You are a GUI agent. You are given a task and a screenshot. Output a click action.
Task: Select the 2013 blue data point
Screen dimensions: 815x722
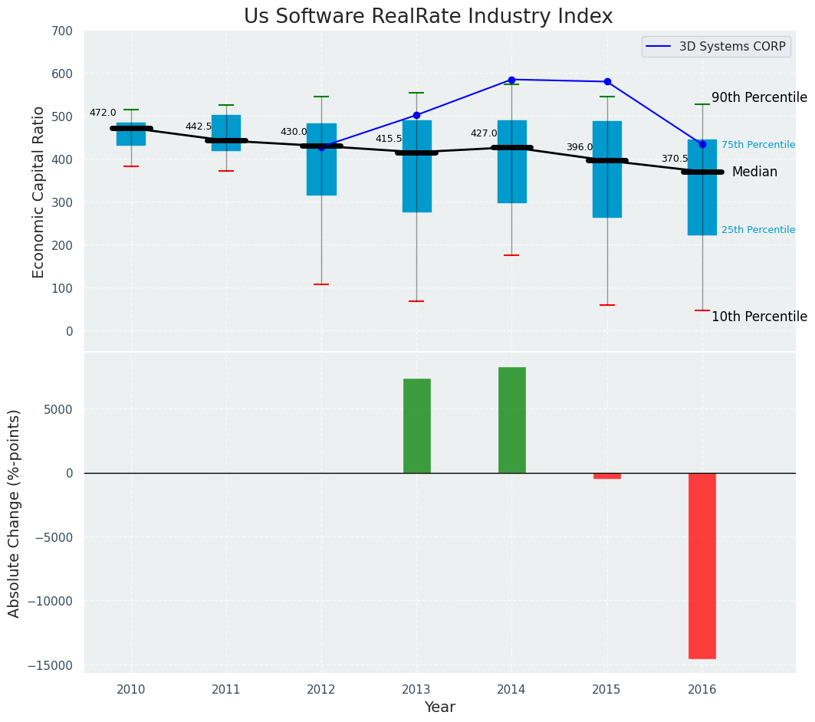tap(416, 116)
